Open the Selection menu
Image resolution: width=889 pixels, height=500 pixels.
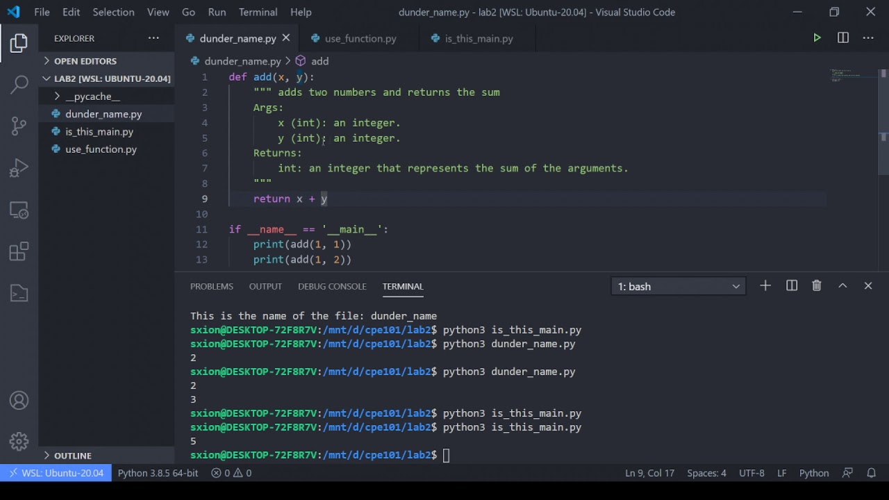pos(113,12)
